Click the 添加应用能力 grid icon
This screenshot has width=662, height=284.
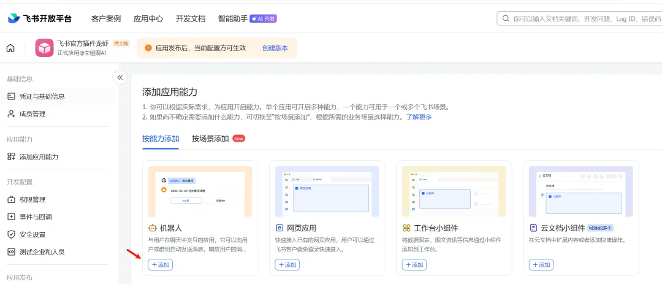(12, 157)
